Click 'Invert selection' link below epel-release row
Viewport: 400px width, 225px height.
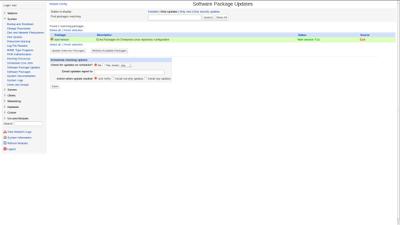pos(74,45)
